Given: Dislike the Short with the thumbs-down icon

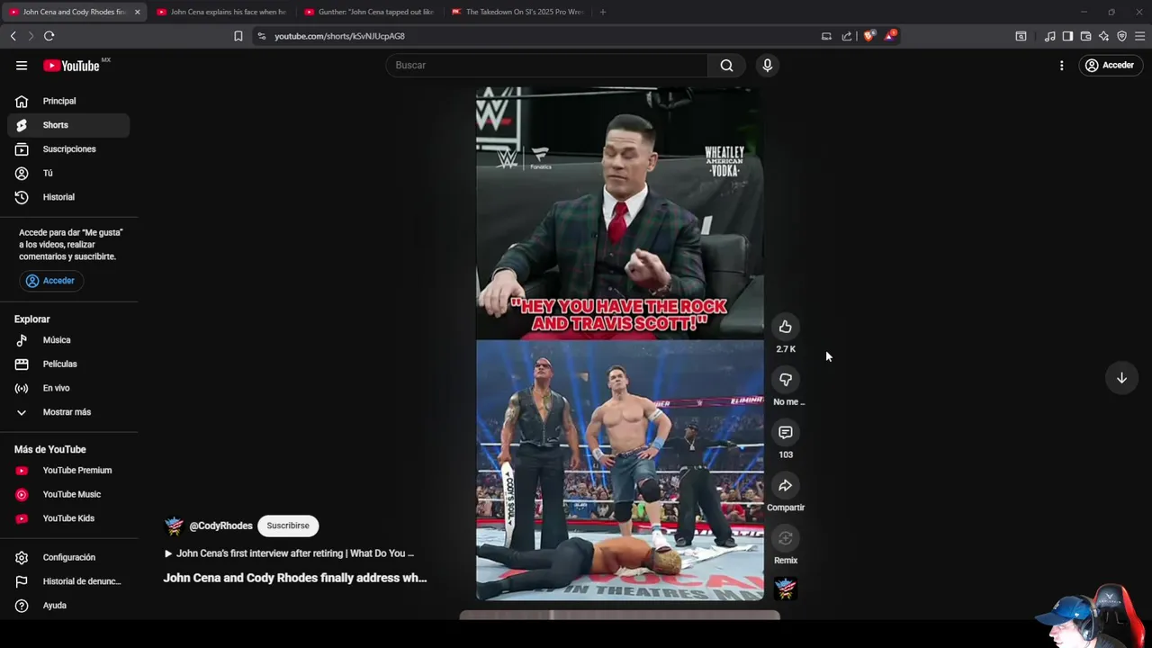Looking at the screenshot, I should [786, 380].
